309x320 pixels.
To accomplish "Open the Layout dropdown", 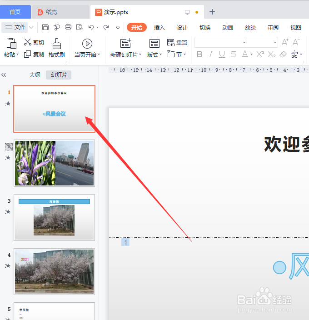I will click(x=154, y=55).
